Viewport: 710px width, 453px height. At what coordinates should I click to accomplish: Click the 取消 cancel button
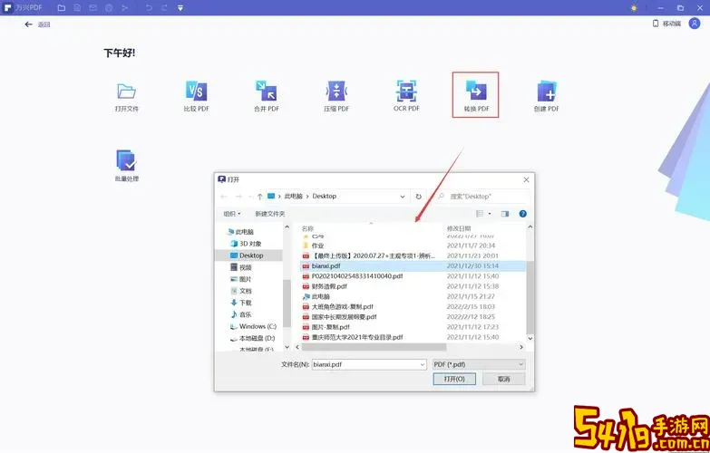504,379
